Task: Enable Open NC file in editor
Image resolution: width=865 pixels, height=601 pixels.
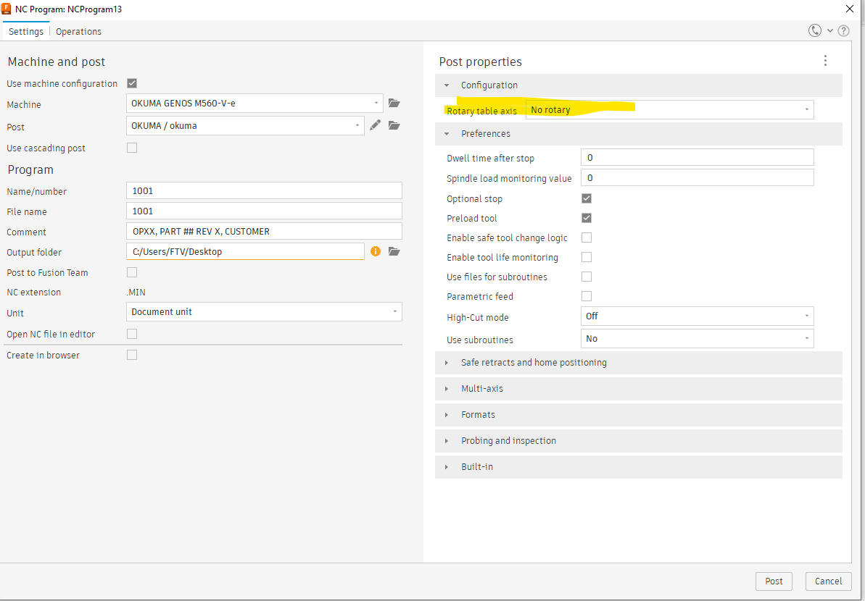Action: [132, 334]
